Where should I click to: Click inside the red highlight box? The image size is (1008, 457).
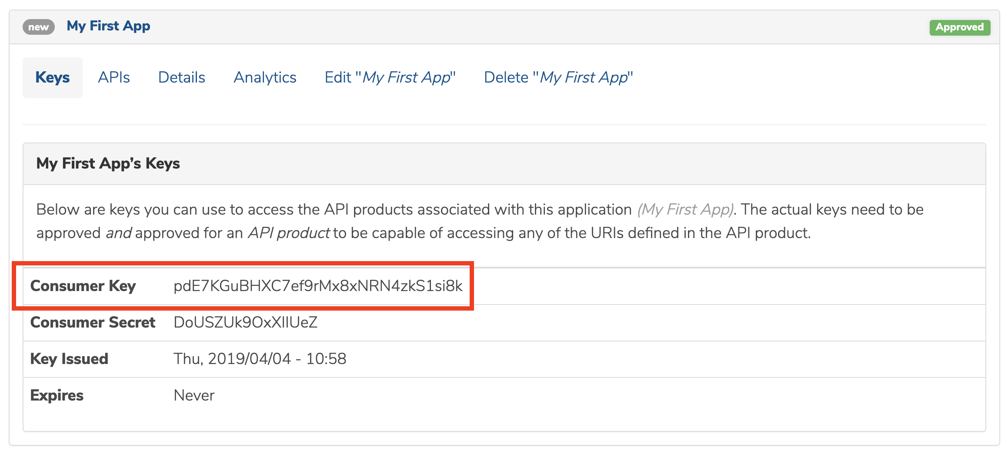coord(244,285)
